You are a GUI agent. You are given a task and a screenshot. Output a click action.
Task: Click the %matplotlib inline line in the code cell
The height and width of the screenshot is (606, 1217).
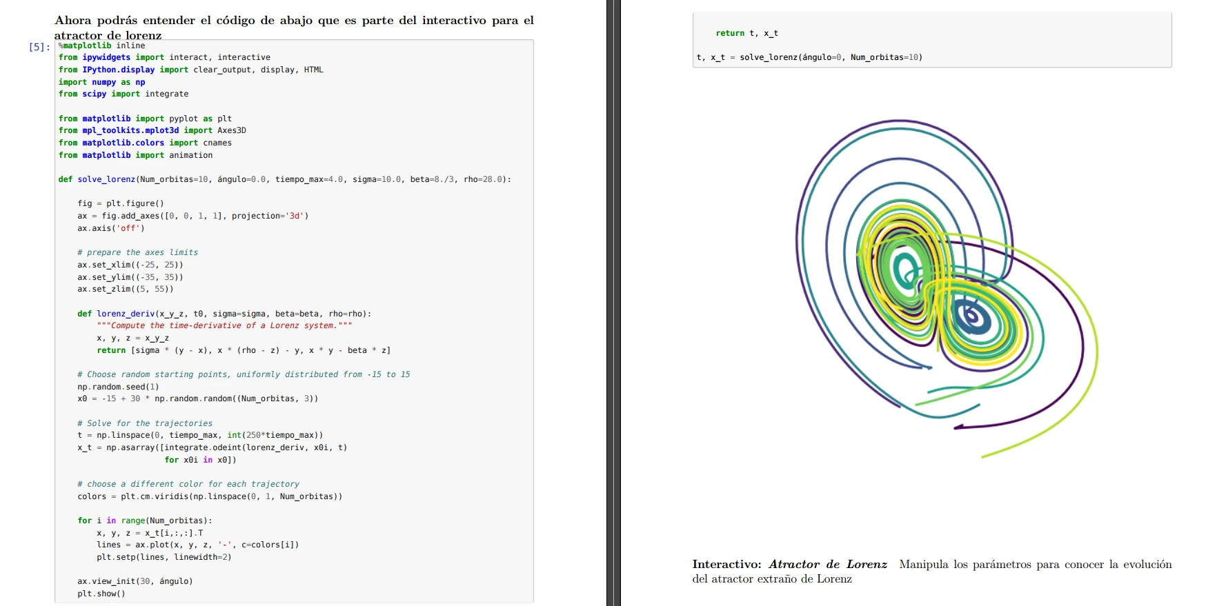point(101,46)
